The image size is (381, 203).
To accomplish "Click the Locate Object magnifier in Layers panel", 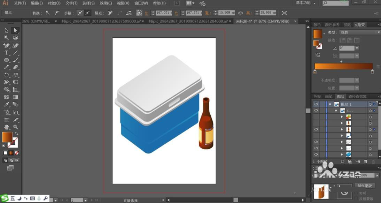I will pos(342,162).
